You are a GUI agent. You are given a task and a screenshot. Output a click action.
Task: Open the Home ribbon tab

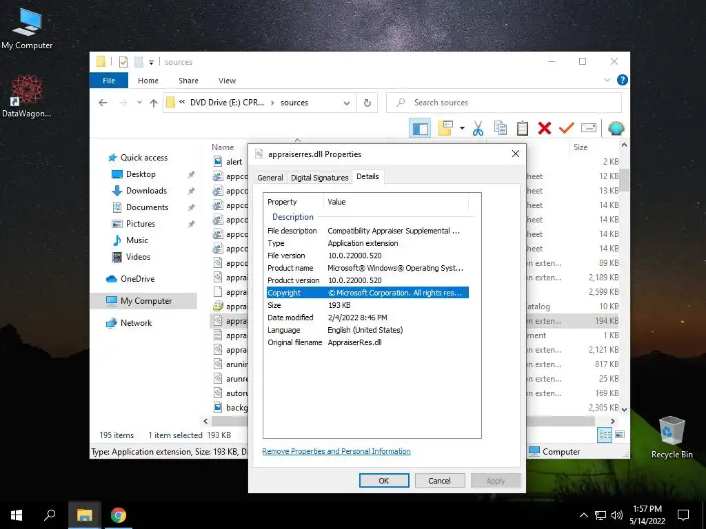click(x=148, y=81)
